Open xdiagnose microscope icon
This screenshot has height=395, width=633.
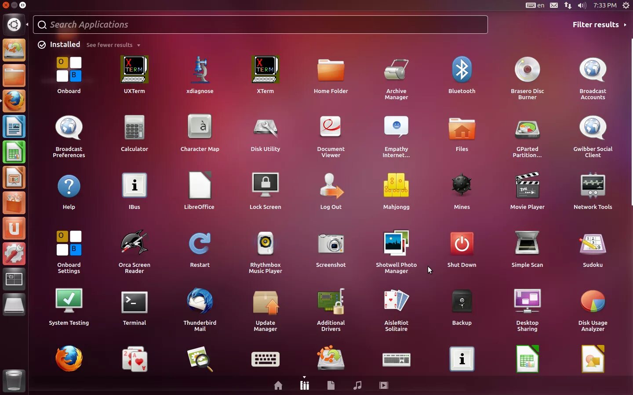200,70
